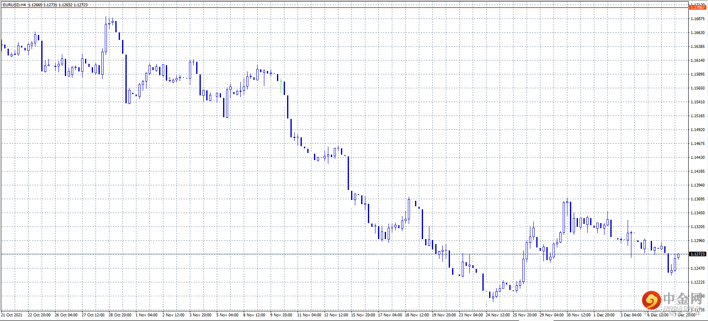
Task: Click the 1.13205 price scale label
Action: click(697, 227)
